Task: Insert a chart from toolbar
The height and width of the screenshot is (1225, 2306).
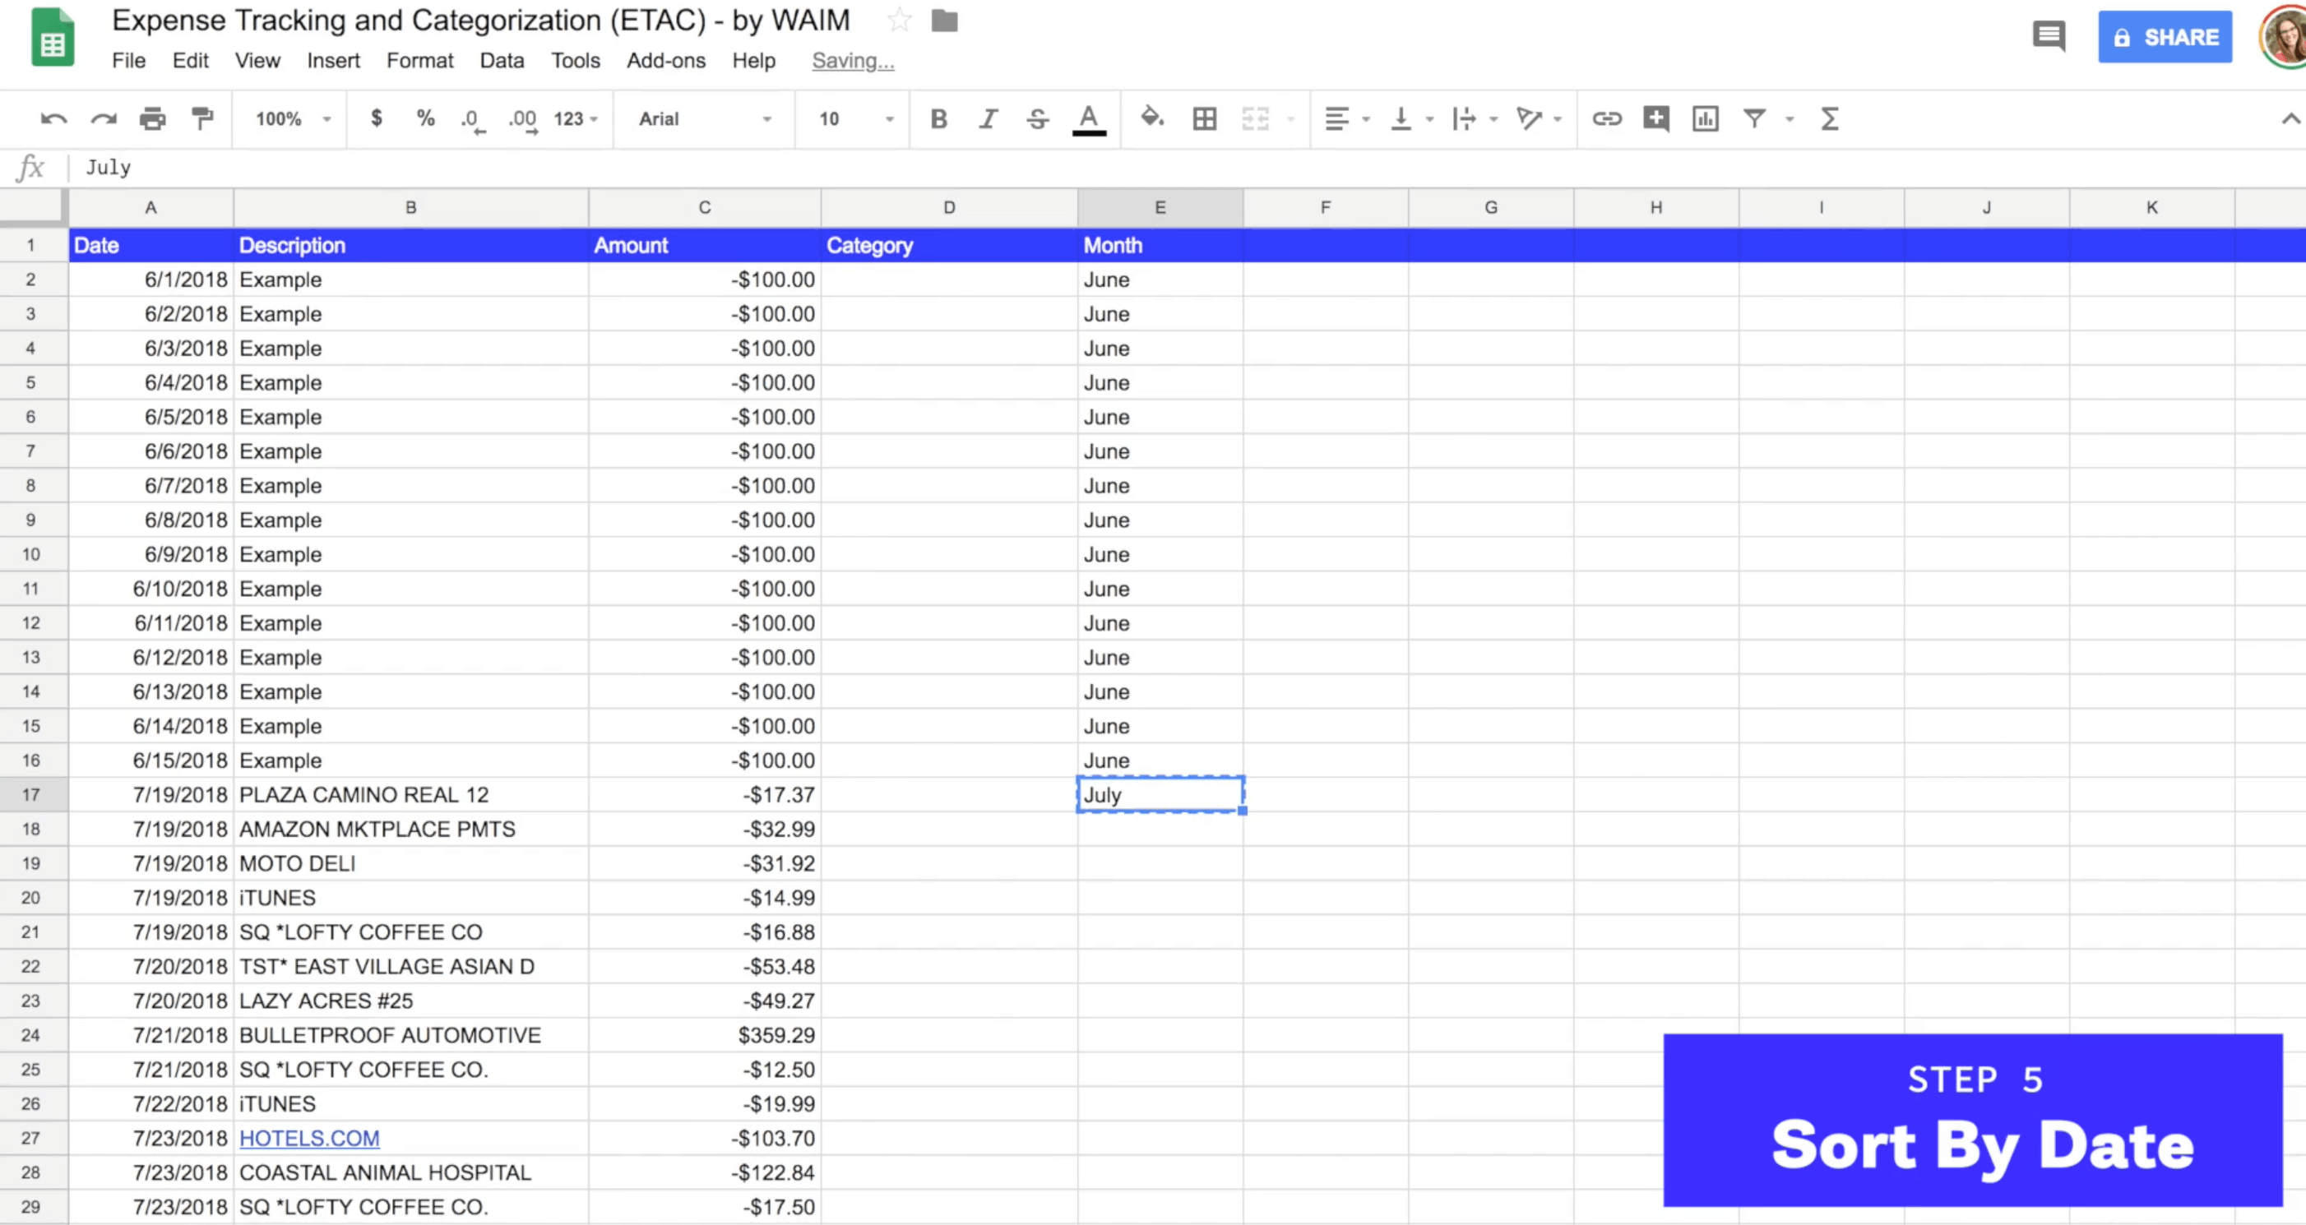Action: [1705, 119]
